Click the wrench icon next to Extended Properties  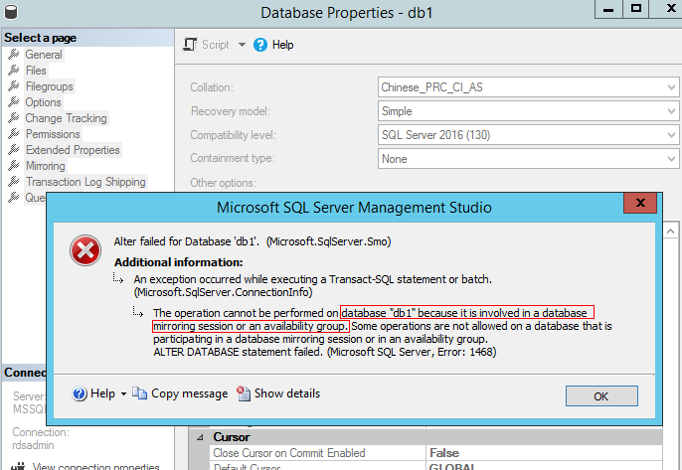[14, 150]
